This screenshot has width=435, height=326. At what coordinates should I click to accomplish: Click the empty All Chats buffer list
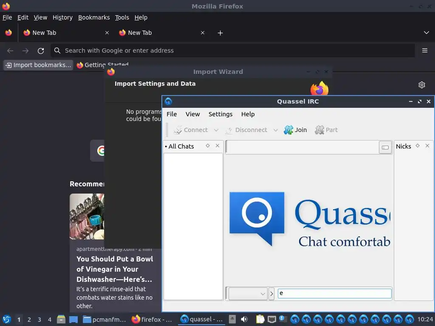coord(193,226)
